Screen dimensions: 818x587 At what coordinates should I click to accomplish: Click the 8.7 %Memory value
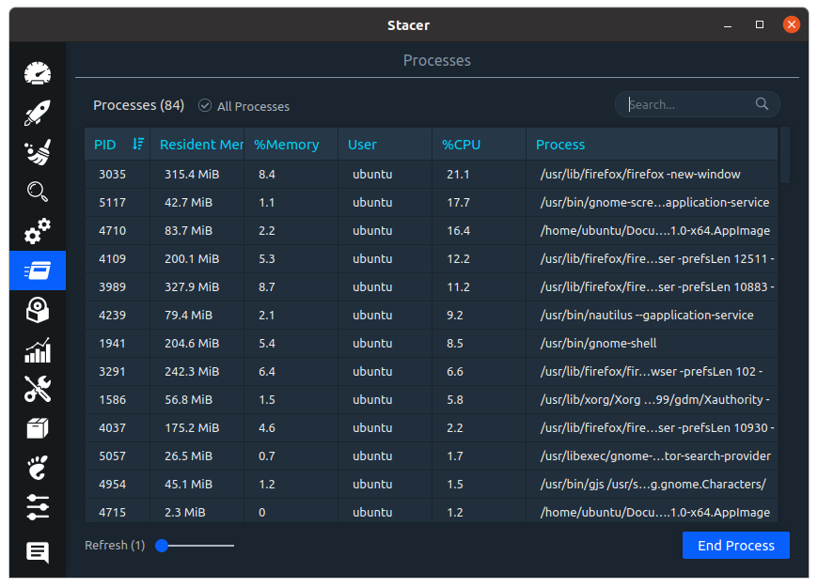267,286
